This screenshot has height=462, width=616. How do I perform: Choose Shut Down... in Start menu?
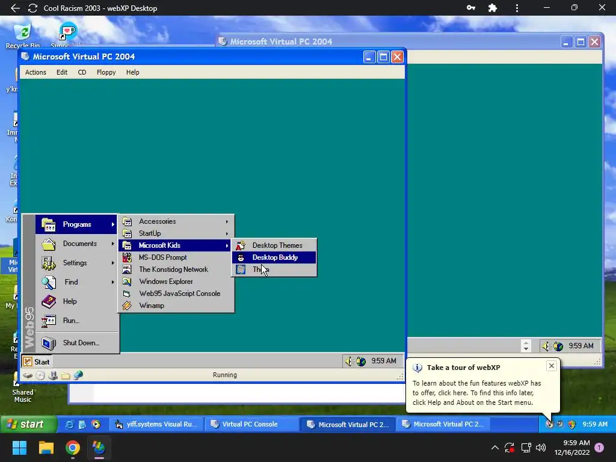76,343
